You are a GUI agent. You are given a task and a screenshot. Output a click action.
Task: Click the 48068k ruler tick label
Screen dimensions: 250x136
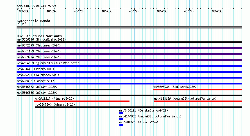click(x=24, y=11)
